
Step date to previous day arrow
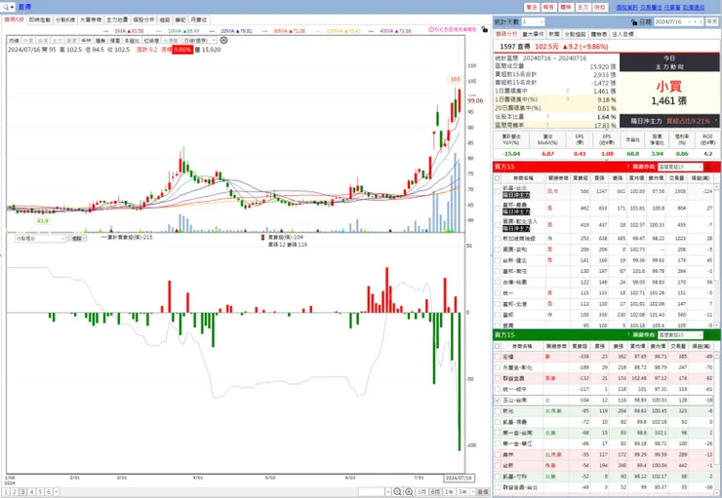(x=696, y=22)
